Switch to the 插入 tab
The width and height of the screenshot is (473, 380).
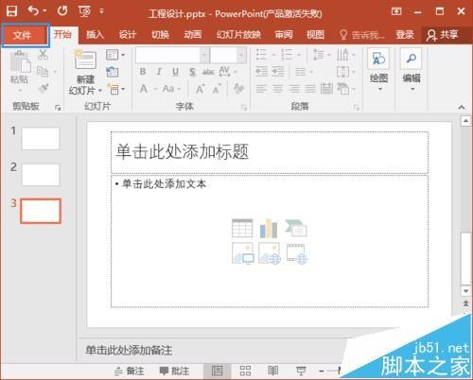point(95,34)
